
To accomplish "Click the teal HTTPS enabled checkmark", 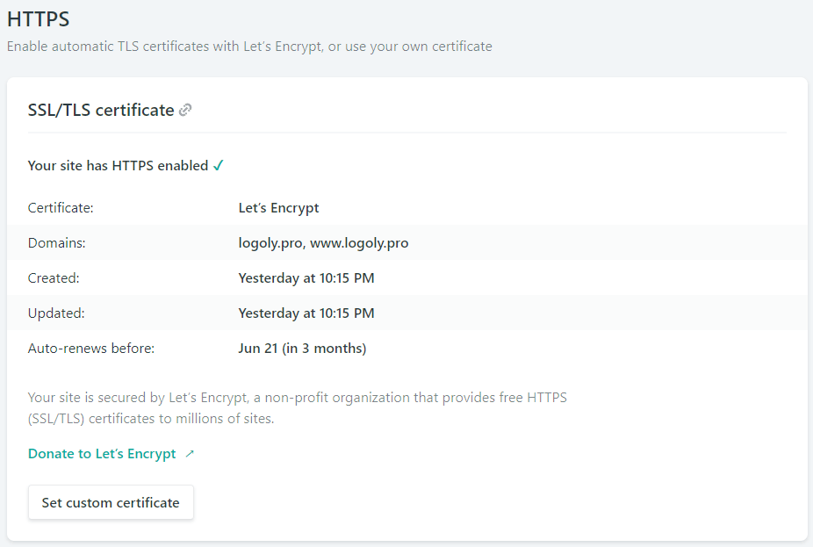I will pos(219,165).
